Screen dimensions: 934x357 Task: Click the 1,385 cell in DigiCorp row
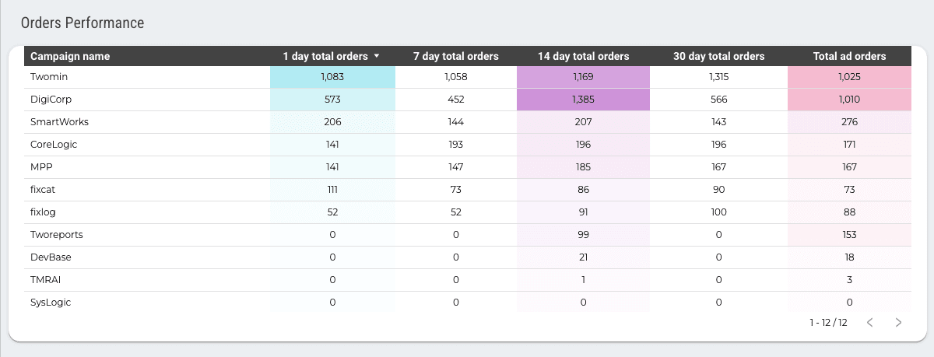coord(583,100)
